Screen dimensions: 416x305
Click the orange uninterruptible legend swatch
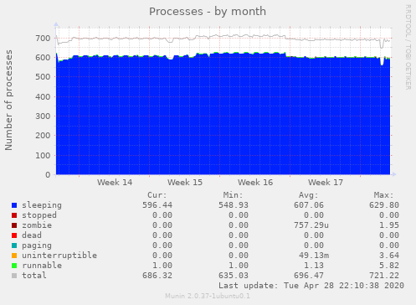(x=14, y=256)
